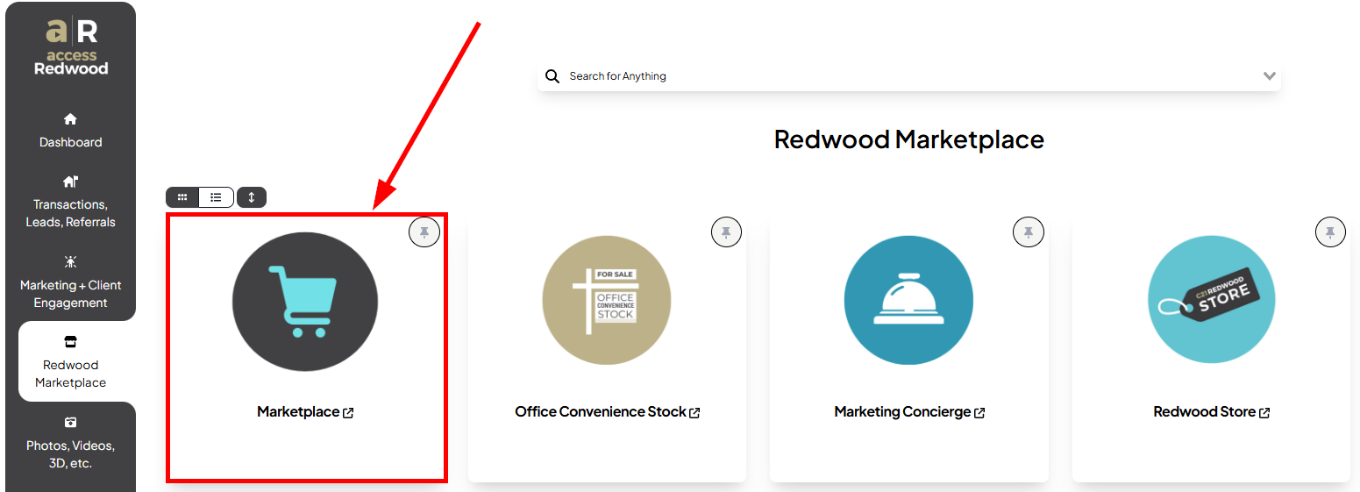Image resolution: width=1360 pixels, height=492 pixels.
Task: Switch to list view
Action: coord(216,197)
